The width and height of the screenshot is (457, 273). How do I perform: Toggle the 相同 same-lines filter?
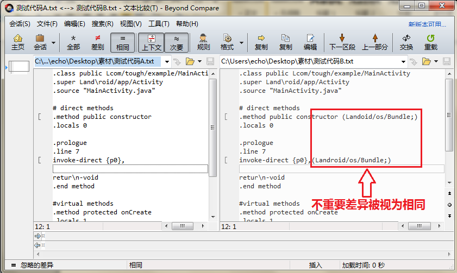click(x=122, y=42)
